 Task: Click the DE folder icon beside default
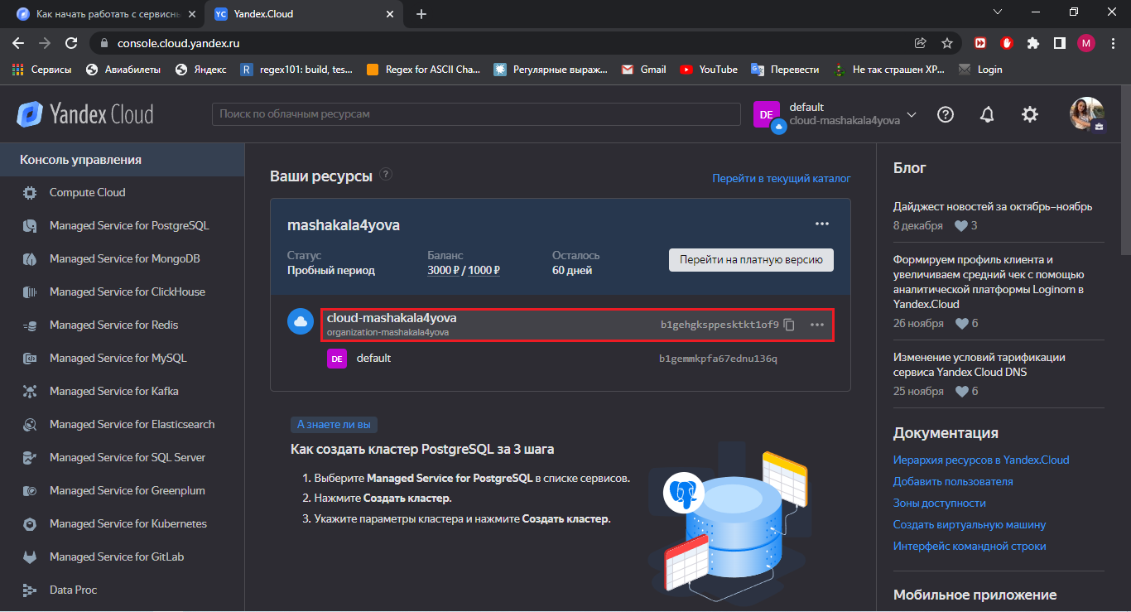click(x=337, y=359)
